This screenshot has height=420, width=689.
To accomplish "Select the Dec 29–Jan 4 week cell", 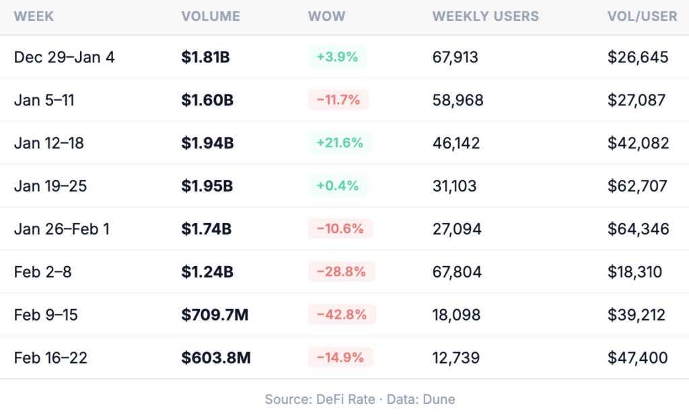I will pyautogui.click(x=64, y=57).
